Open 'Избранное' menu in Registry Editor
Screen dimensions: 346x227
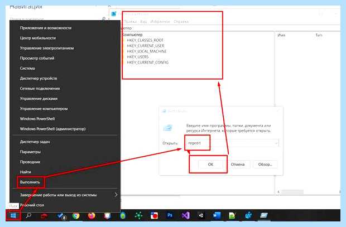point(160,21)
